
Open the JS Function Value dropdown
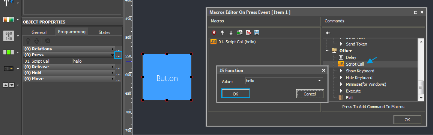click(320, 81)
